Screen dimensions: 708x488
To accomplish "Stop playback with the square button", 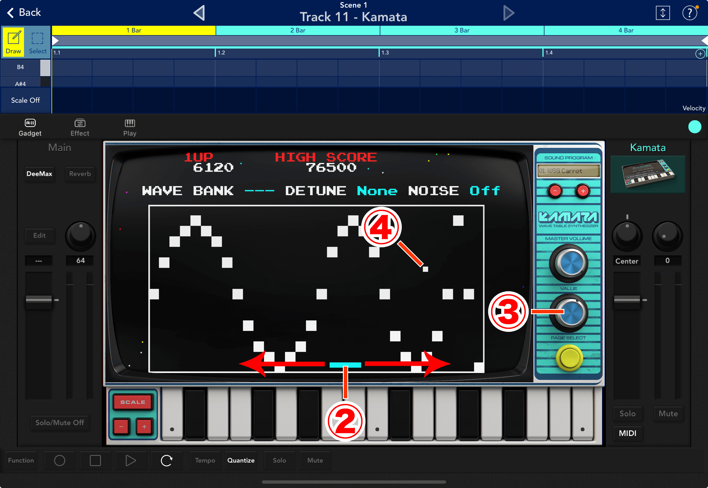I will 95,460.
